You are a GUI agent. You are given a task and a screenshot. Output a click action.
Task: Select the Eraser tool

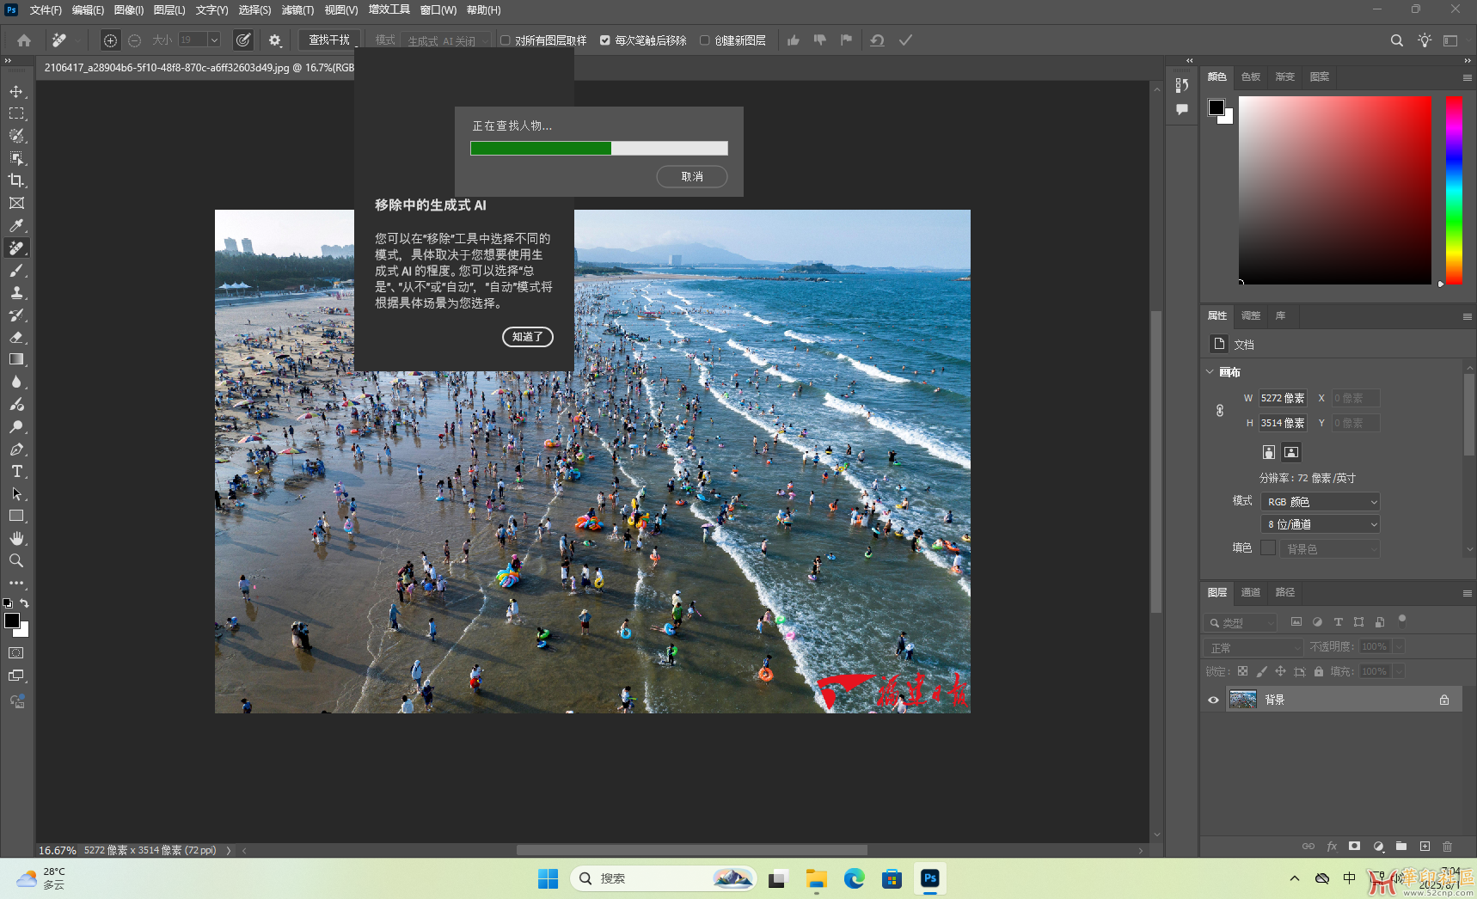pyautogui.click(x=16, y=337)
